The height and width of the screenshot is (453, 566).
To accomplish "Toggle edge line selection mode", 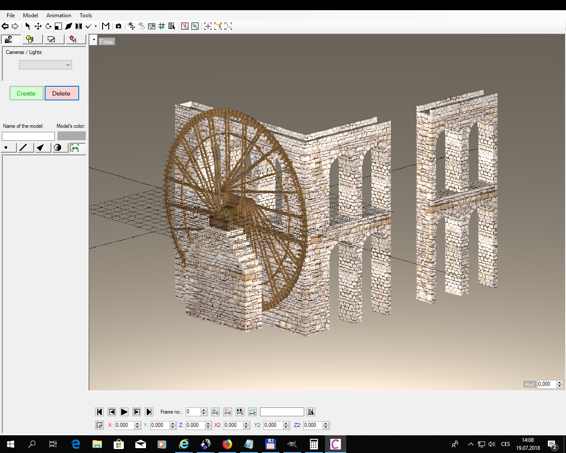I will [x=23, y=148].
